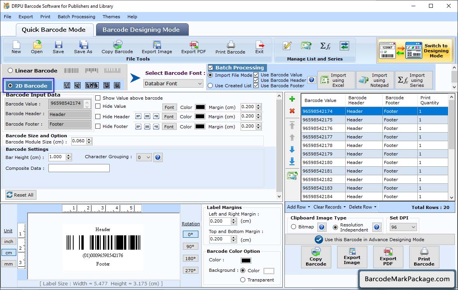Click the Excel export icon beside the list
458x290 pixels.
pyautogui.click(x=292, y=175)
